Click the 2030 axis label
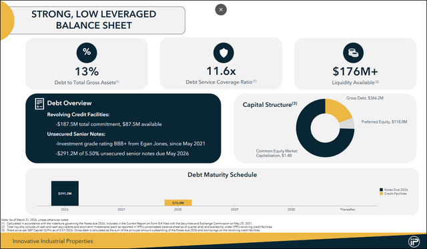427x249 pixels. 291,210
